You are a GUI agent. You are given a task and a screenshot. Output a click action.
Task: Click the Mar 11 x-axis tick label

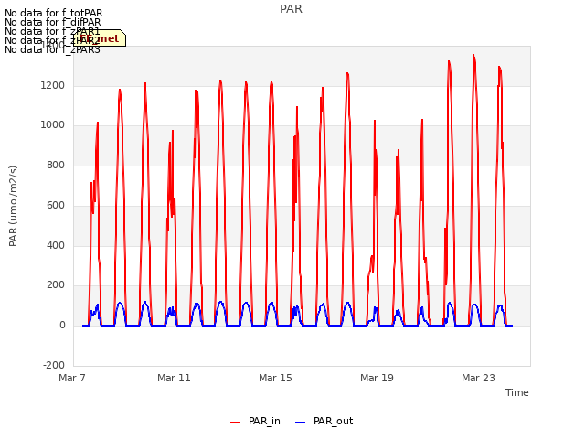click(174, 378)
